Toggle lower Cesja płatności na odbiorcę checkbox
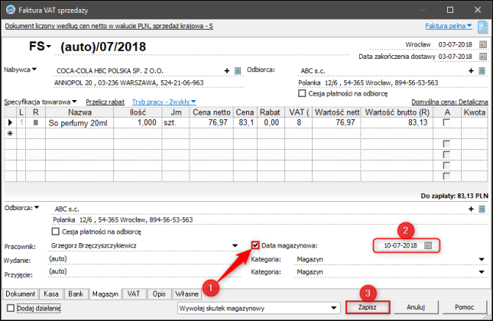 (55, 232)
